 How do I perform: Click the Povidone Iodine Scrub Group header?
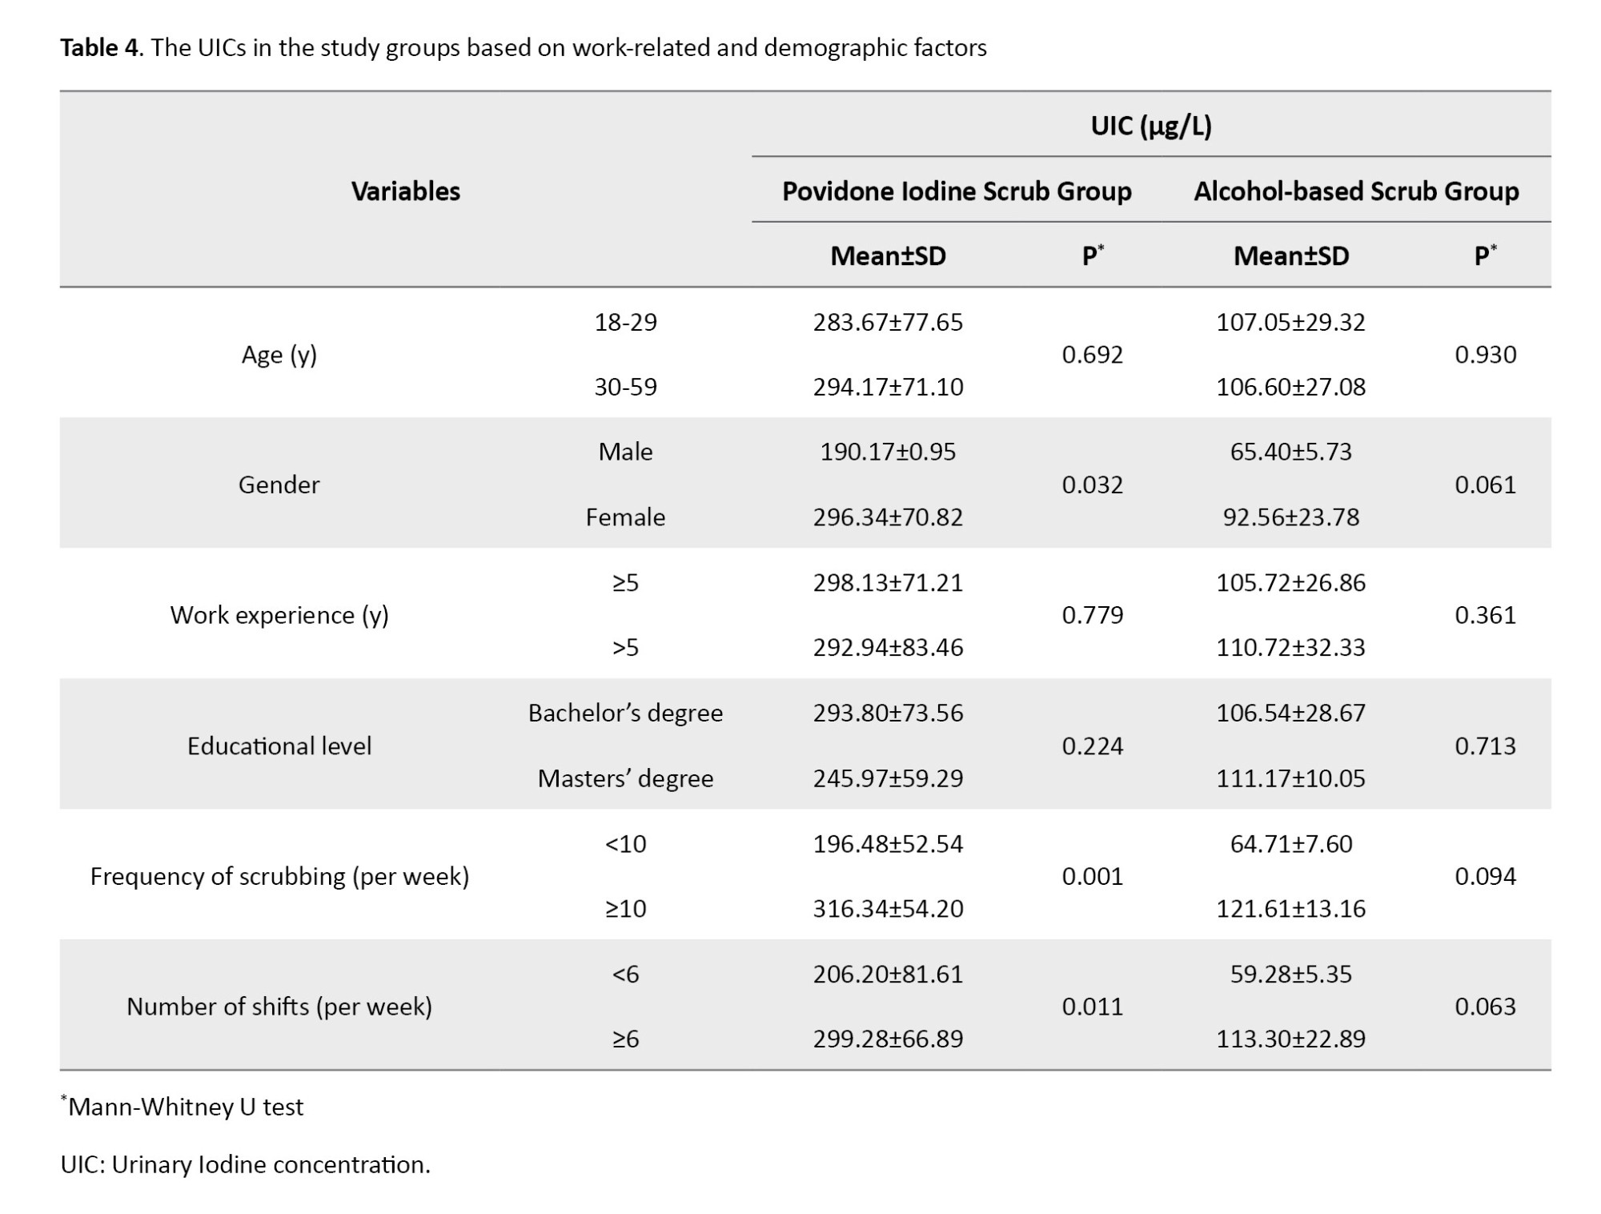tap(956, 191)
